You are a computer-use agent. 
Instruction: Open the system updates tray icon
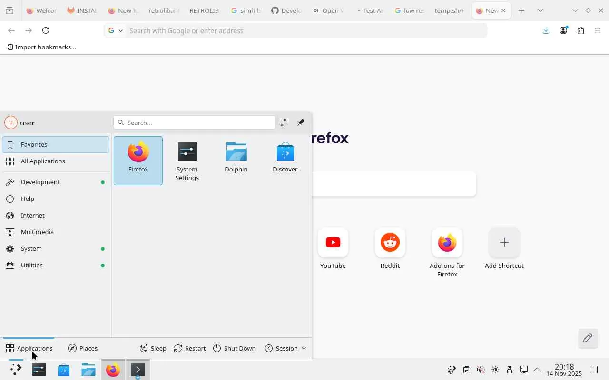point(452,370)
